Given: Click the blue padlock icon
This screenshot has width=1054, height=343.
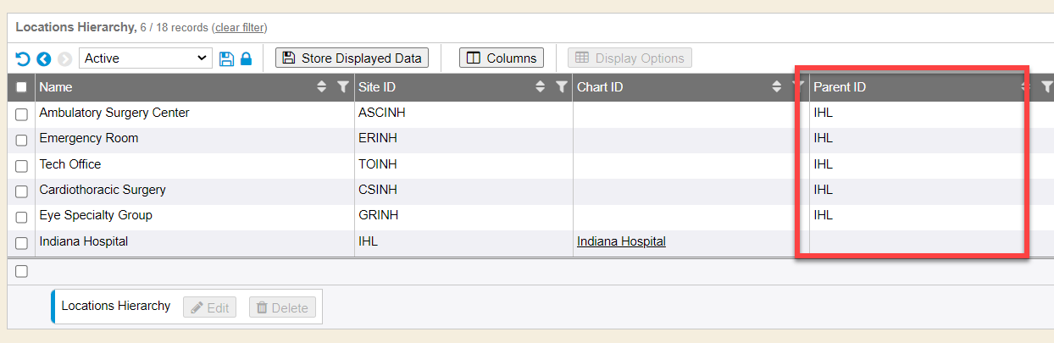Looking at the screenshot, I should click(246, 58).
